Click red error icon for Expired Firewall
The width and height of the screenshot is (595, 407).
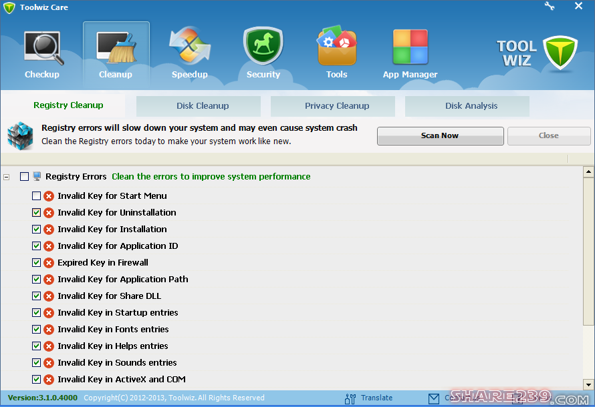[x=49, y=263]
